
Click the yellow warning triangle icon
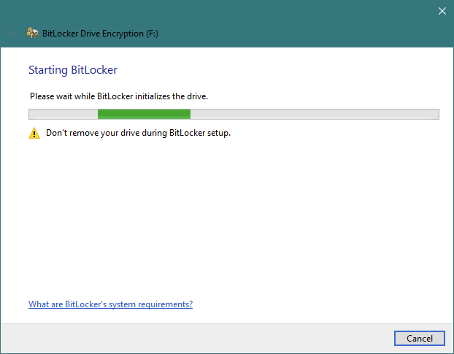tap(34, 133)
